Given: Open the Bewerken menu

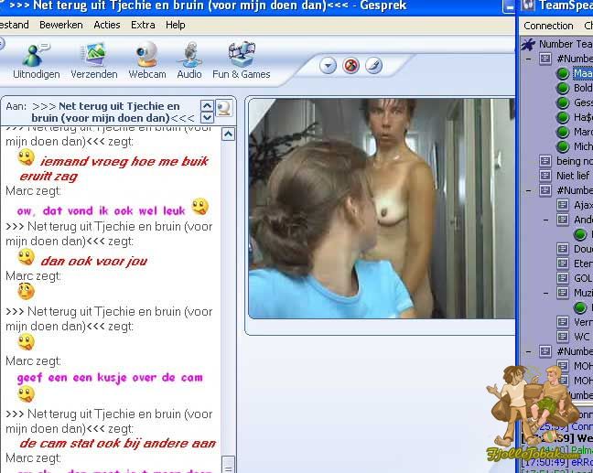Looking at the screenshot, I should (60, 25).
